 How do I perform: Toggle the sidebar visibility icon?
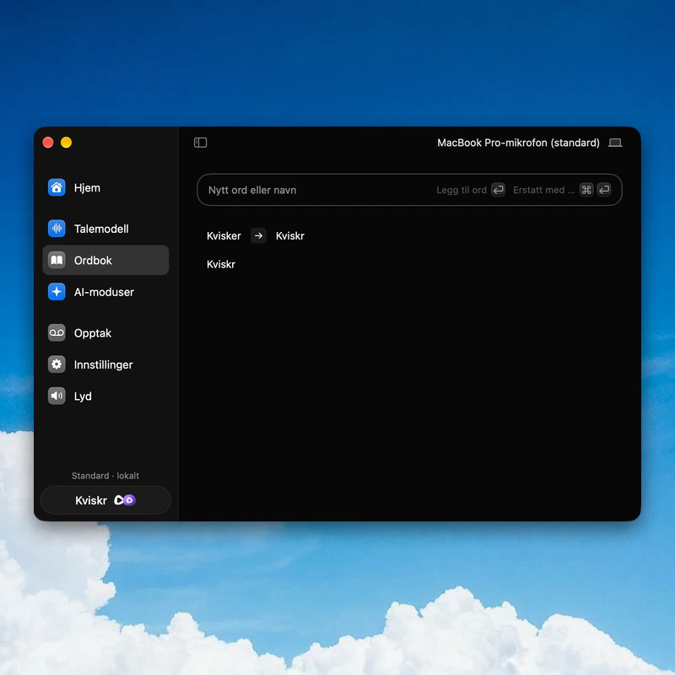(201, 143)
